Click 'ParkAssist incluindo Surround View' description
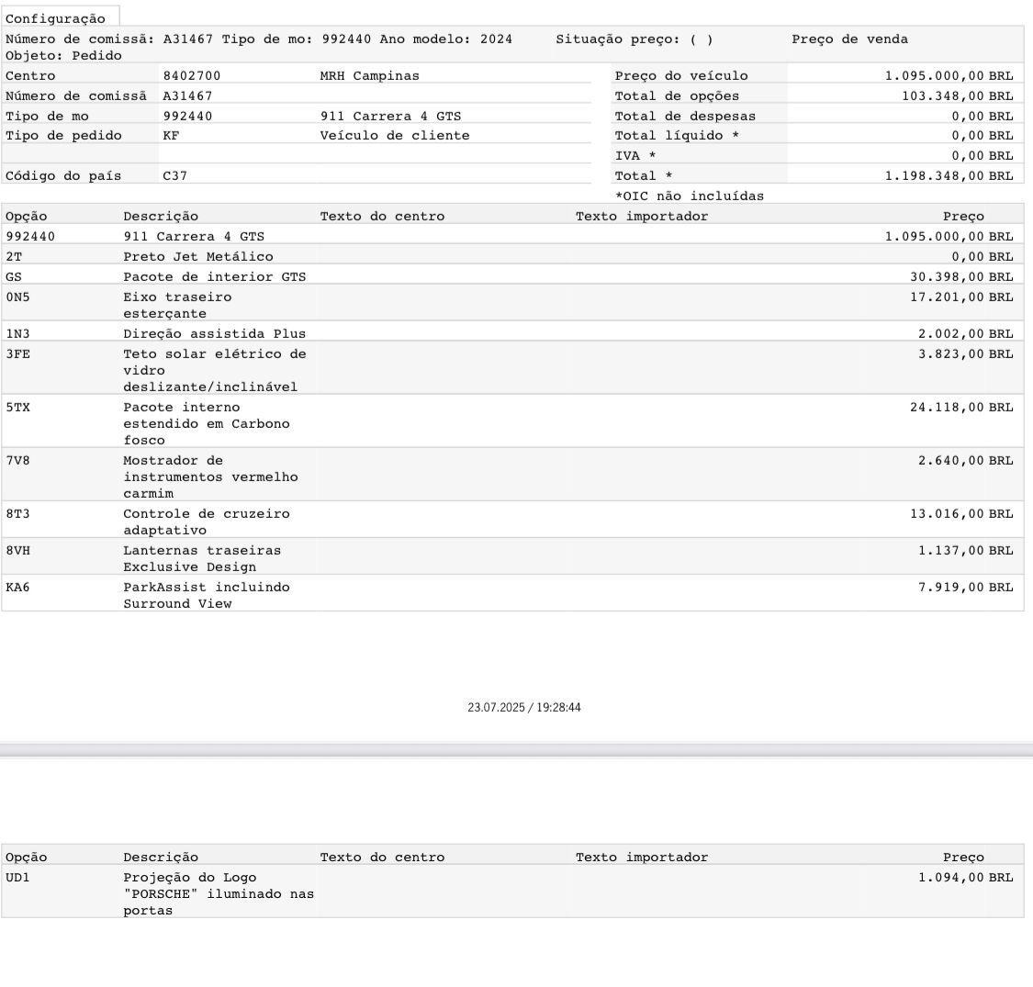Viewport: 1033px width, 987px height. click(207, 595)
